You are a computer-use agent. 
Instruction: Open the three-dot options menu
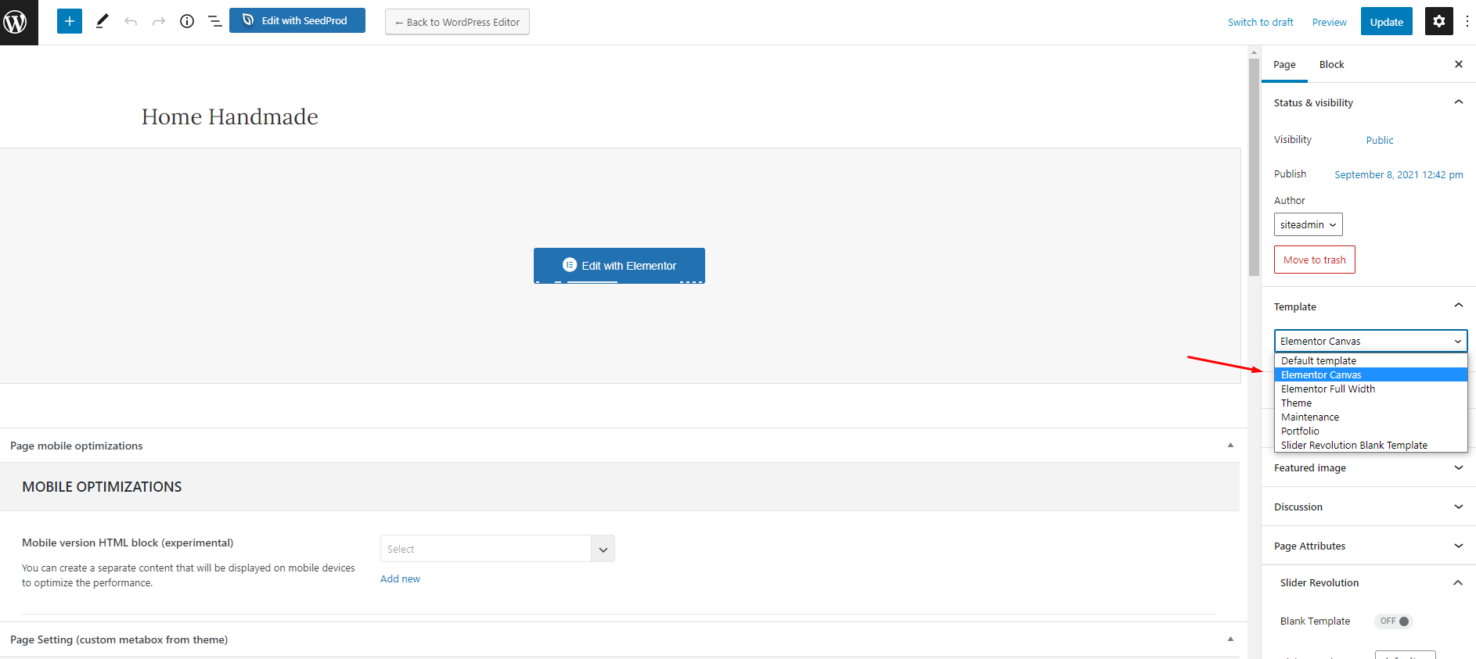coord(1467,22)
